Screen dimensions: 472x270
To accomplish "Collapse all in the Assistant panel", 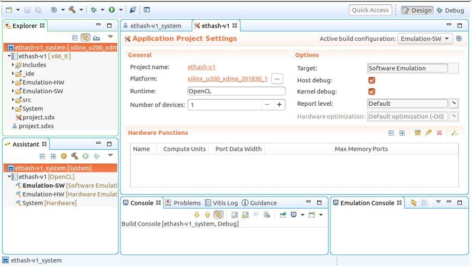I will coord(43,156).
